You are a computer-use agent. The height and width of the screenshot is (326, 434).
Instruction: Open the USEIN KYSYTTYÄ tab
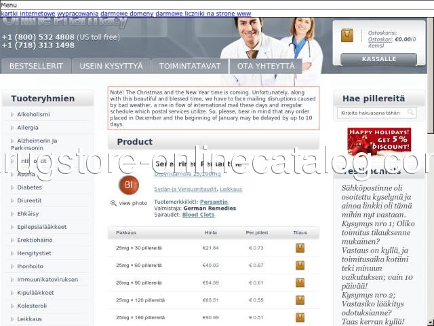click(111, 66)
